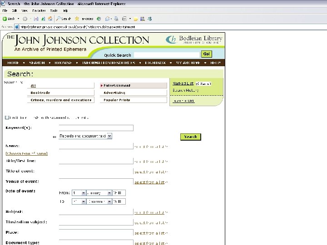
Task: Open the IE Search pane button
Action: click(x=64, y=19)
